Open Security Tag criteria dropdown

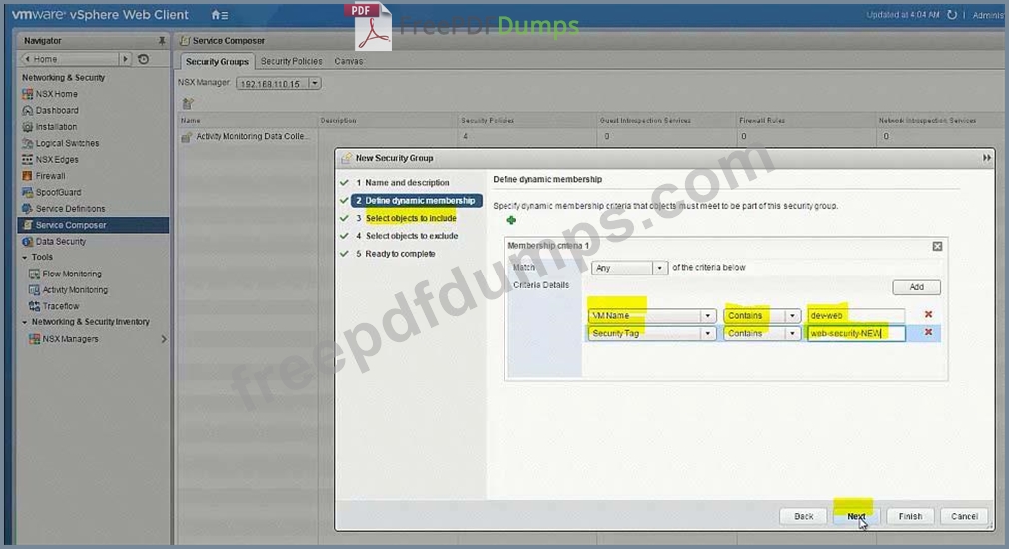pyautogui.click(x=652, y=333)
